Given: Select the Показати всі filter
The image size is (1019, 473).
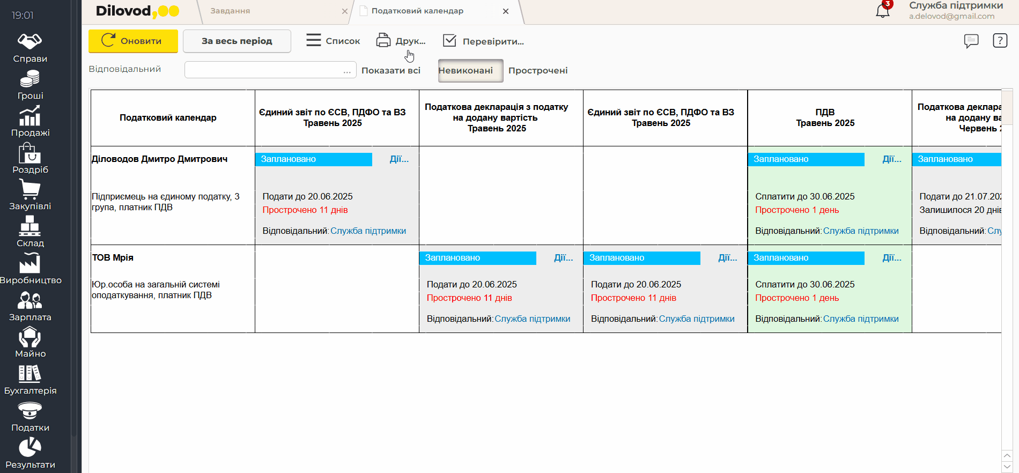Looking at the screenshot, I should pyautogui.click(x=390, y=71).
